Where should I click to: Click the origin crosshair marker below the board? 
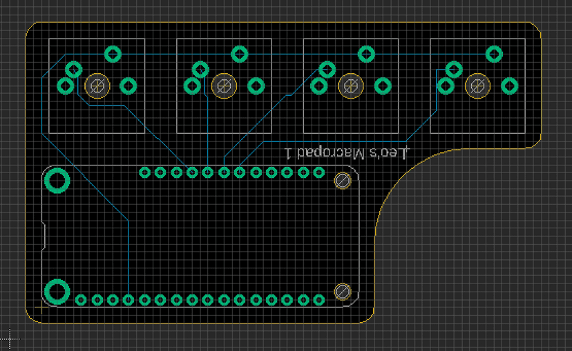[x=10, y=339]
